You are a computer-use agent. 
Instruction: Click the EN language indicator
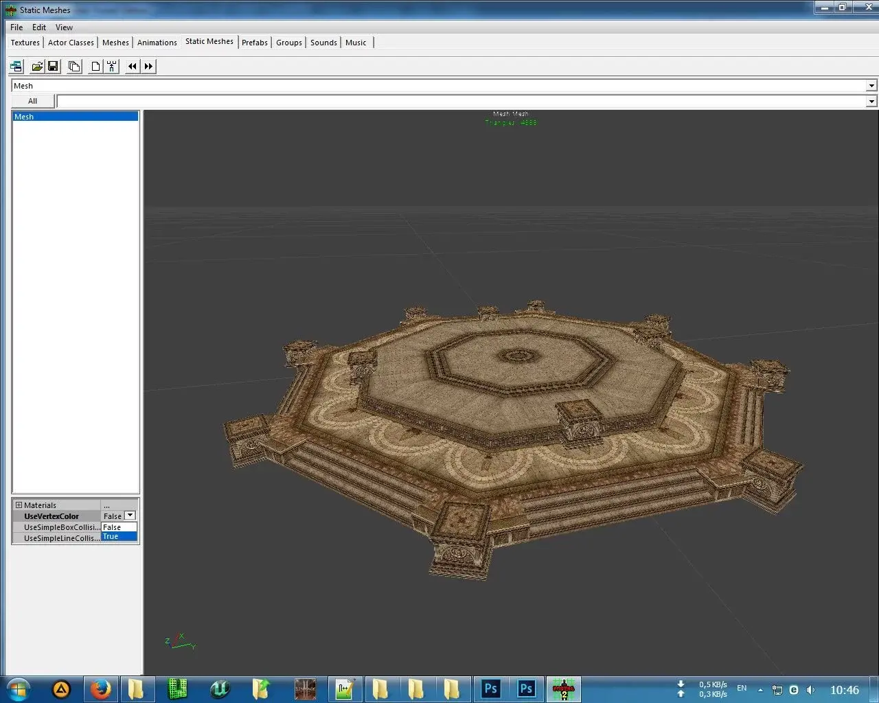742,688
